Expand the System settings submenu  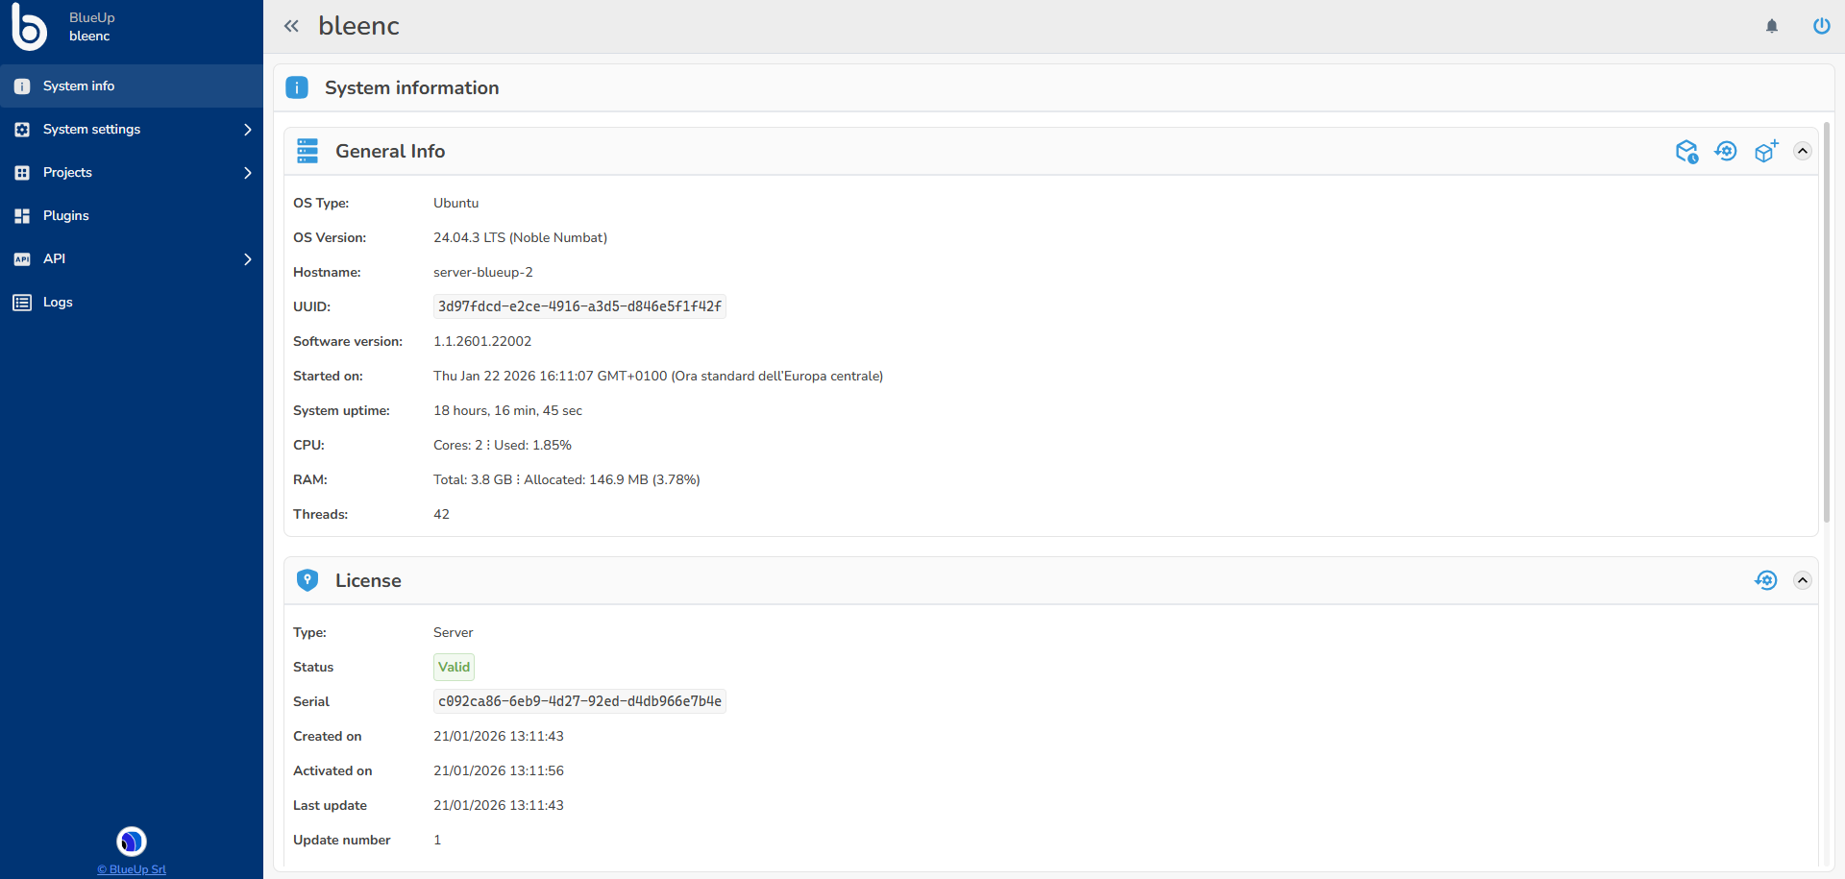coord(247,129)
